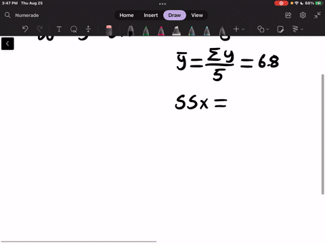The image size is (325, 243).
Task: Pick the red-pink pen
Action: point(161,31)
